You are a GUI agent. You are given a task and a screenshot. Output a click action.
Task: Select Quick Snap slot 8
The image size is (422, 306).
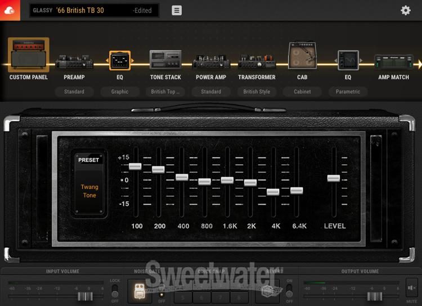239,298
